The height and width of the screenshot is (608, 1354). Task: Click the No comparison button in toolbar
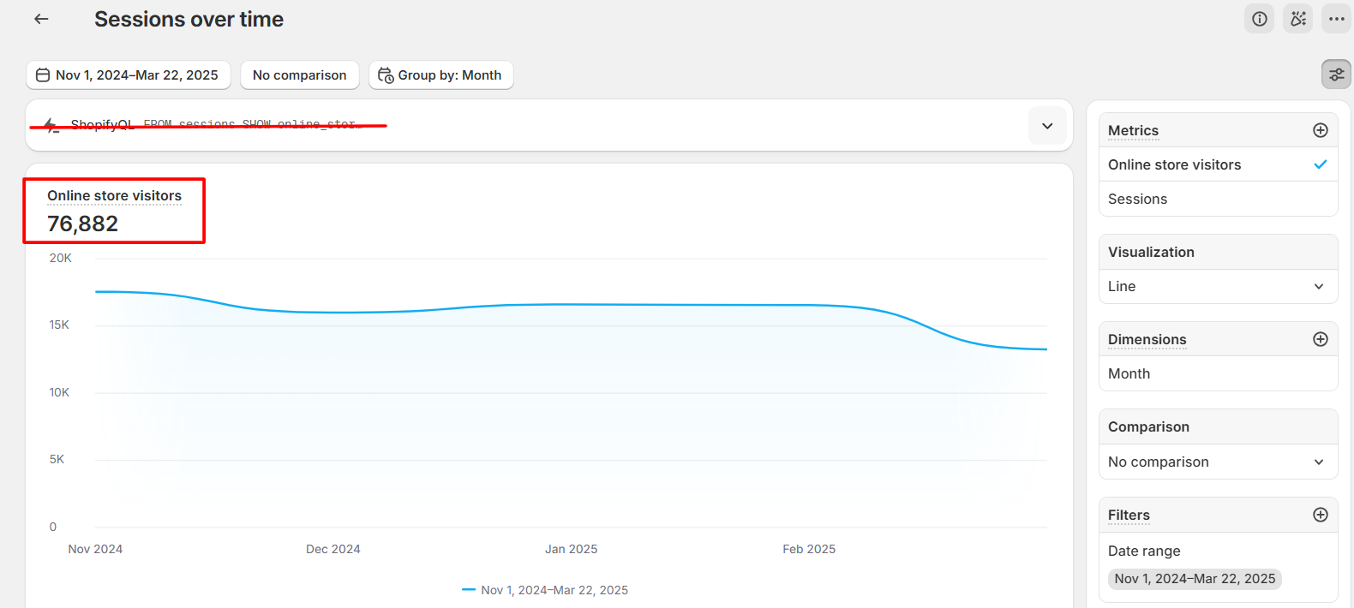[299, 75]
